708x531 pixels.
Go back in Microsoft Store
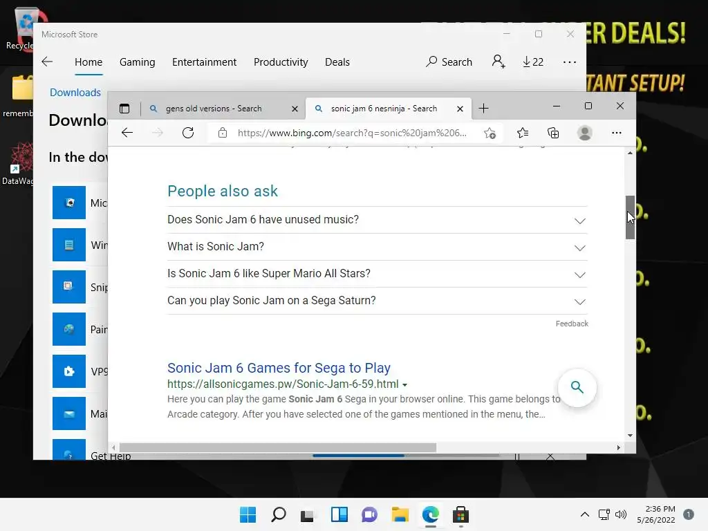point(47,62)
